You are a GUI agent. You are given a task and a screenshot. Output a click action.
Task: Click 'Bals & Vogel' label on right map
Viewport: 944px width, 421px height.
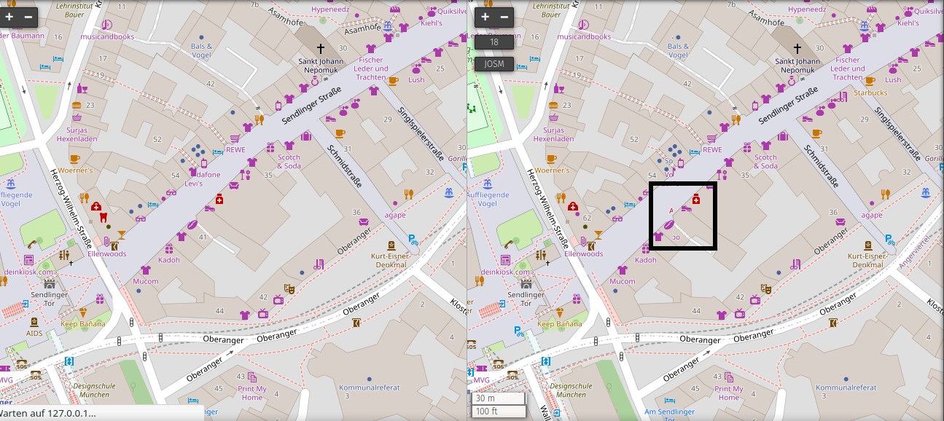point(678,51)
